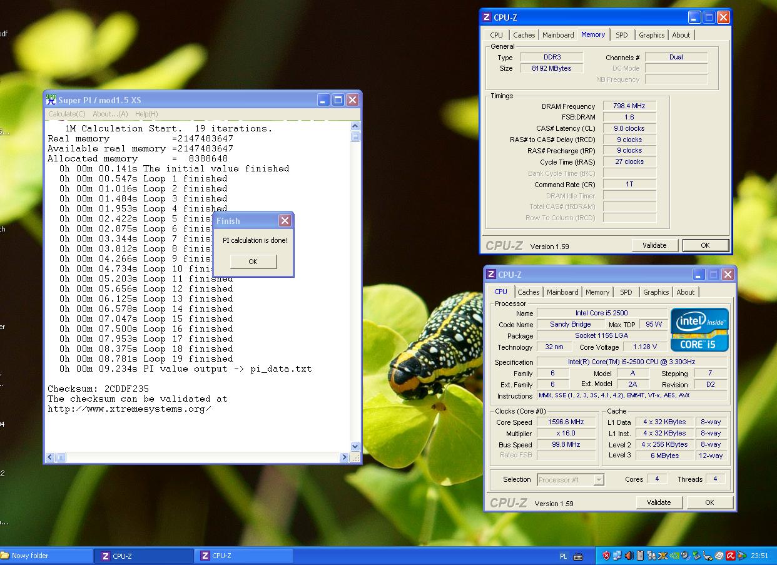The image size is (777, 565).
Task: Click the network computers tray icon
Action: tap(617, 556)
